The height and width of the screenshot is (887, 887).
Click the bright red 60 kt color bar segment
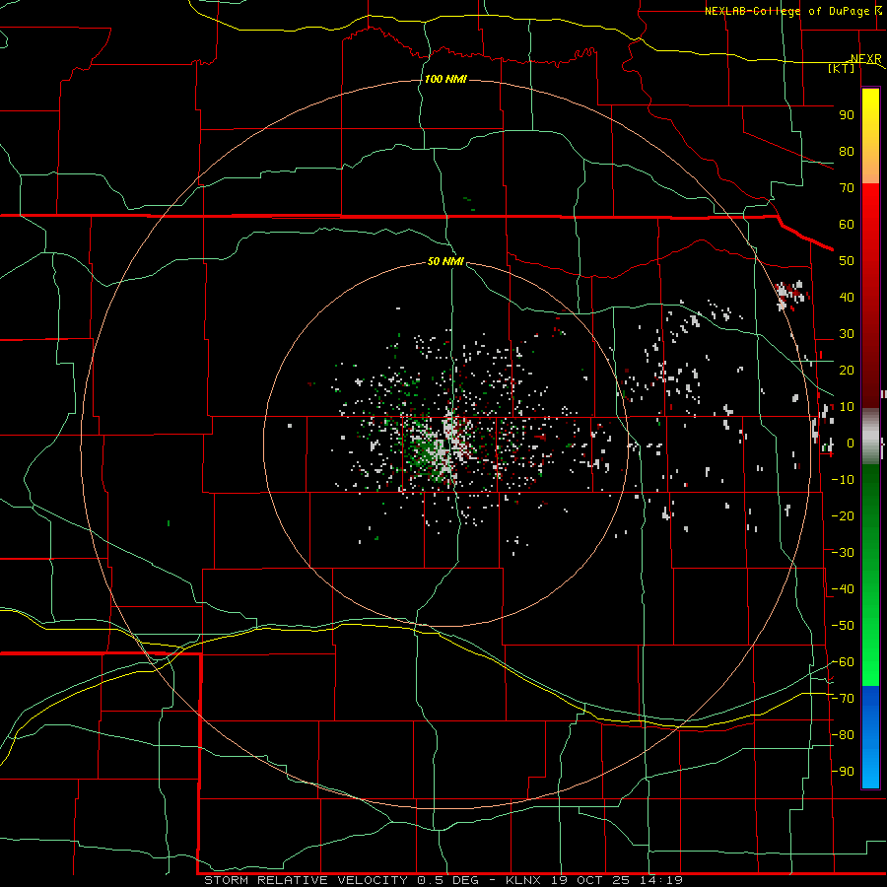coord(870,227)
